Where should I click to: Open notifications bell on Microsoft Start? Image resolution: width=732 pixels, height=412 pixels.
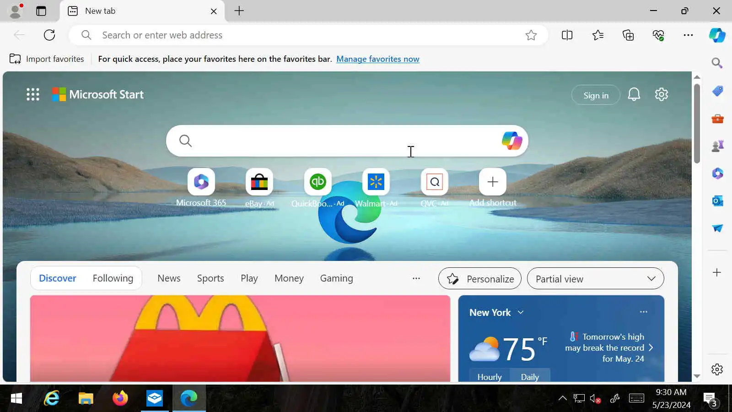(x=634, y=95)
